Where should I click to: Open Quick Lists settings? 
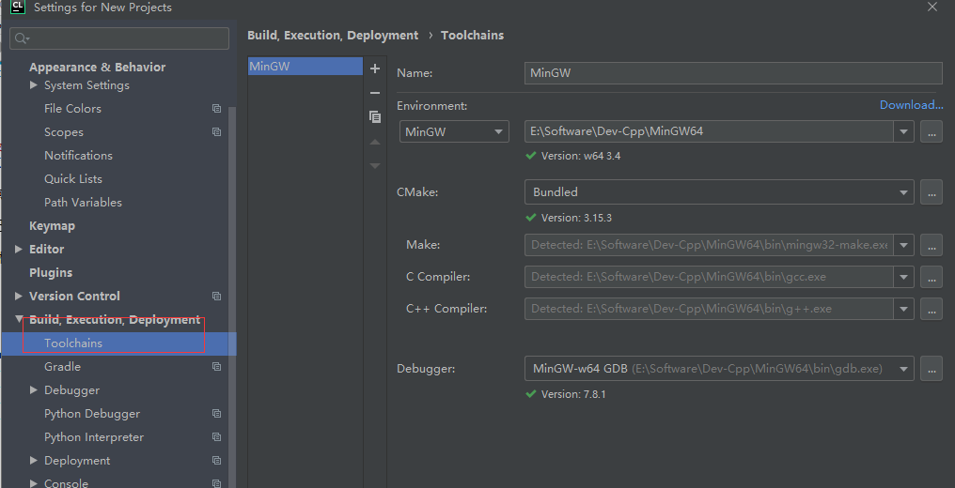pyautogui.click(x=73, y=178)
